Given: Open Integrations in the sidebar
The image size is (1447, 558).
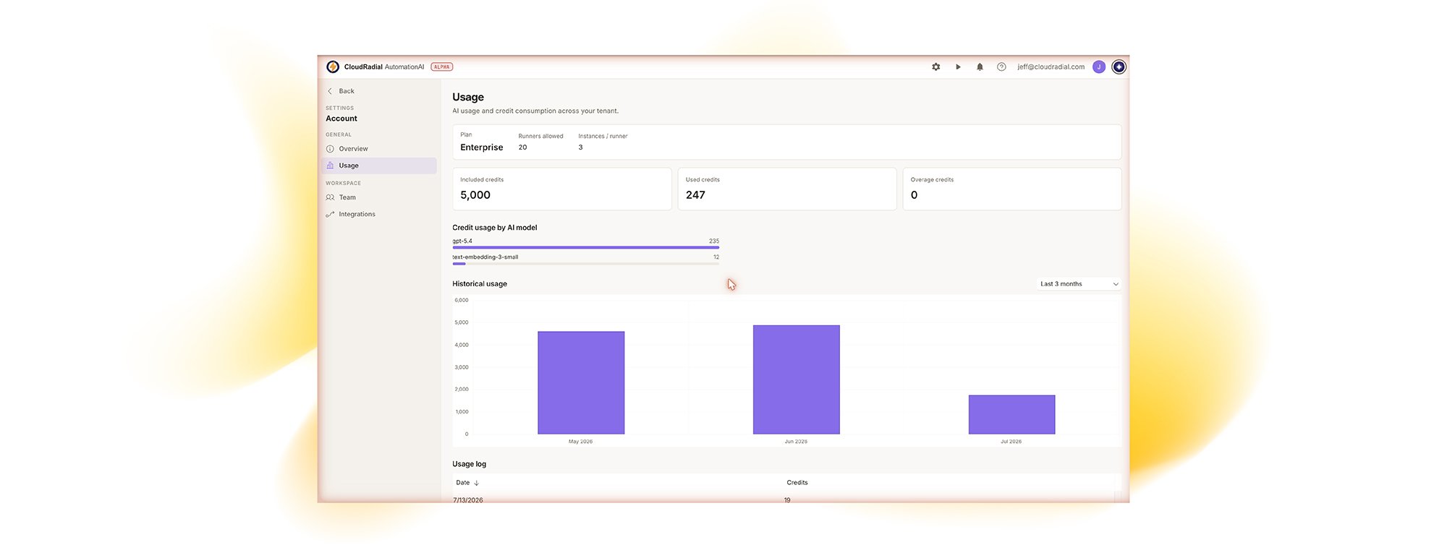Looking at the screenshot, I should (379, 214).
